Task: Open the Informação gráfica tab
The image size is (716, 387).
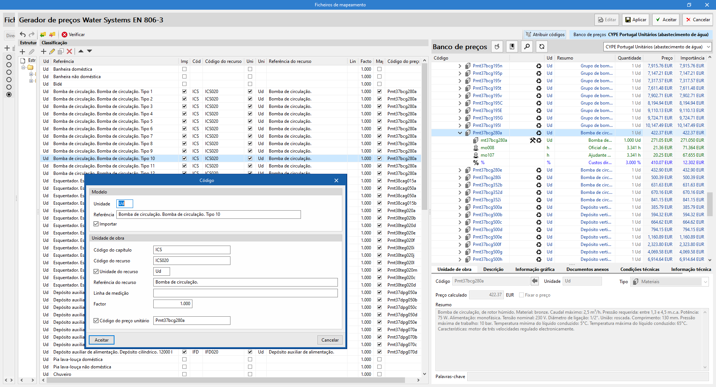Action: click(x=535, y=269)
